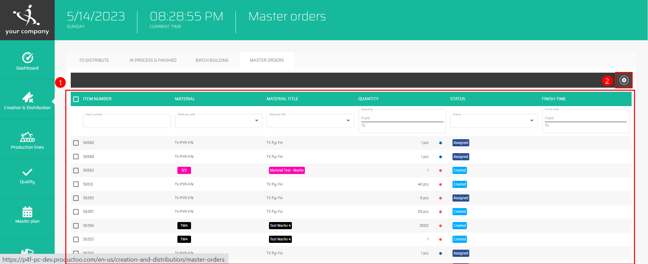Screen dimensions: 648x264
Task: Switch to the To Distribute tab
Action: pos(94,60)
